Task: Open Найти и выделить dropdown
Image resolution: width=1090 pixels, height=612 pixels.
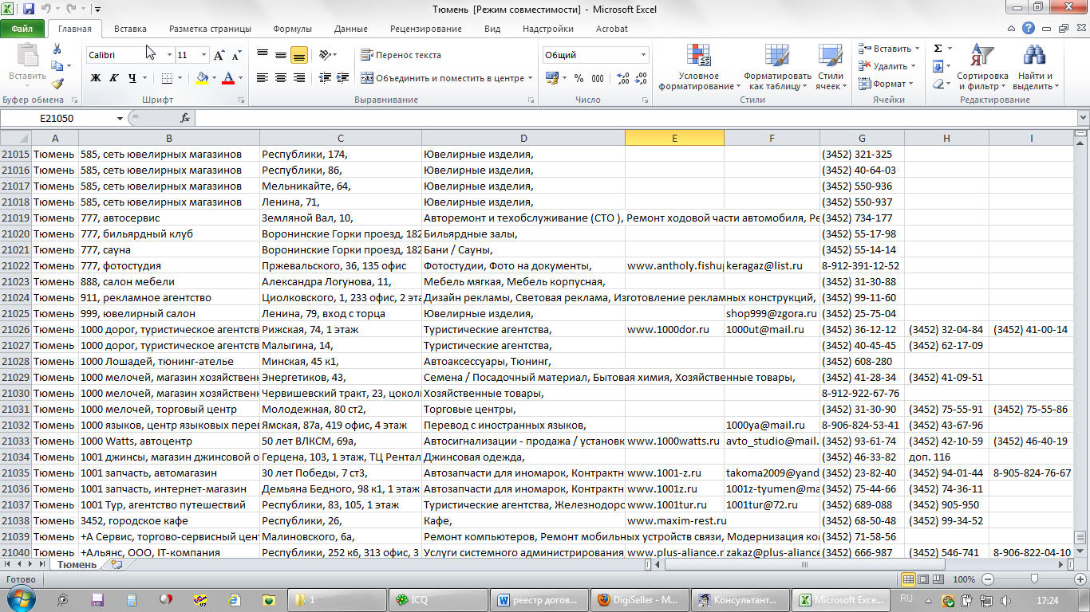Action: [1036, 67]
